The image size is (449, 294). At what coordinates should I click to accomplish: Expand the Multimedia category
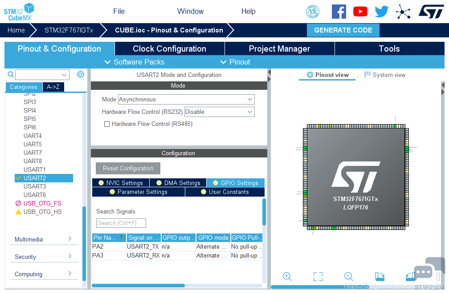coord(44,239)
